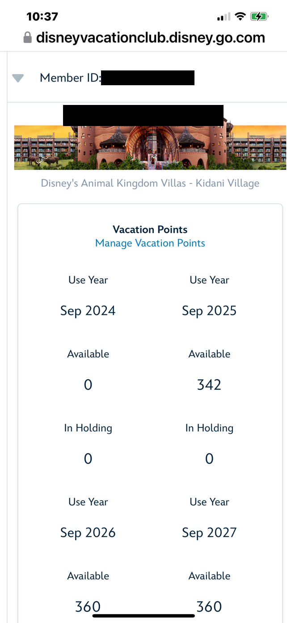Click the In Holding label under Sep 2024
This screenshot has width=287, height=623.
[x=88, y=428]
